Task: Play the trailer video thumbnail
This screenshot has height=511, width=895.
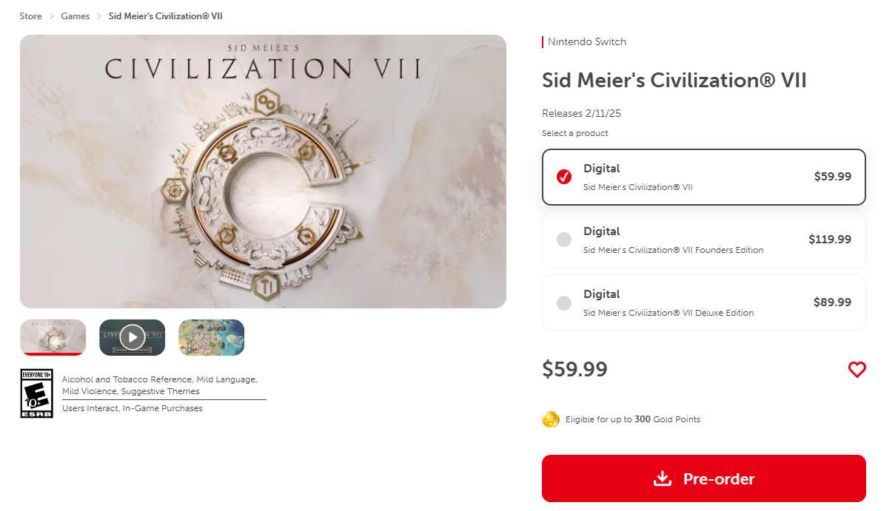Action: (x=133, y=337)
